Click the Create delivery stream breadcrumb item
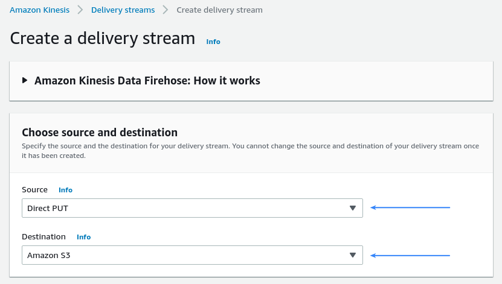This screenshot has width=502, height=284. tap(220, 10)
